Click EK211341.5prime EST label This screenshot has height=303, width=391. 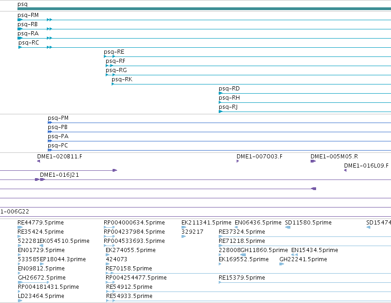pyautogui.click(x=206, y=223)
